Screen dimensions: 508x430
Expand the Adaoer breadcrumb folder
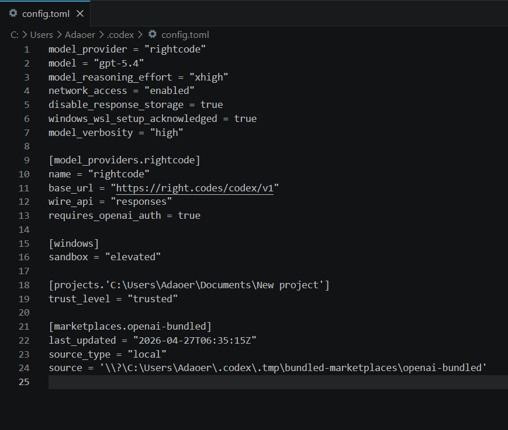tap(80, 35)
